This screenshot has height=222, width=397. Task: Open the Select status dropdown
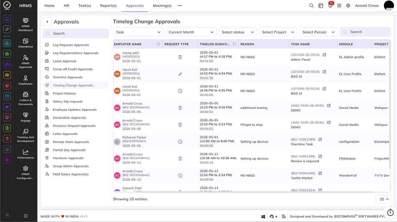pos(238,32)
